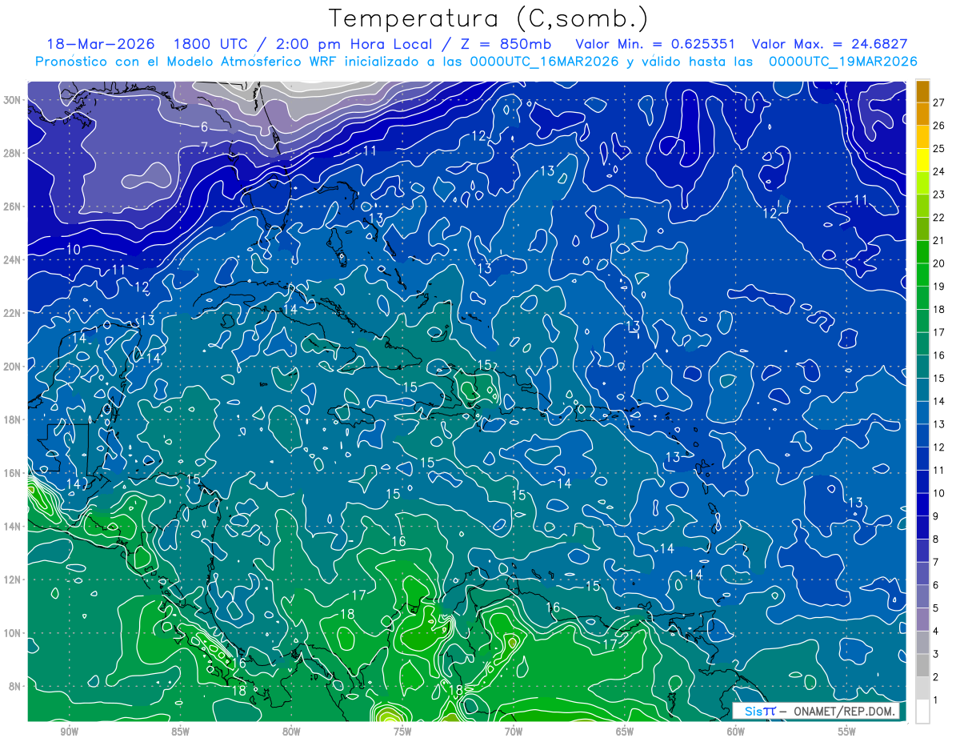Click longitude axis label "90W"
The image size is (960, 742).
[69, 732]
